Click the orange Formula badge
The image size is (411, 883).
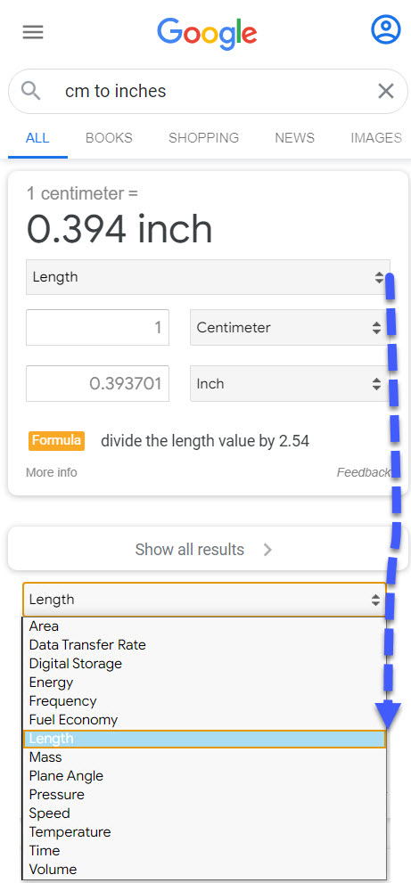tap(56, 440)
